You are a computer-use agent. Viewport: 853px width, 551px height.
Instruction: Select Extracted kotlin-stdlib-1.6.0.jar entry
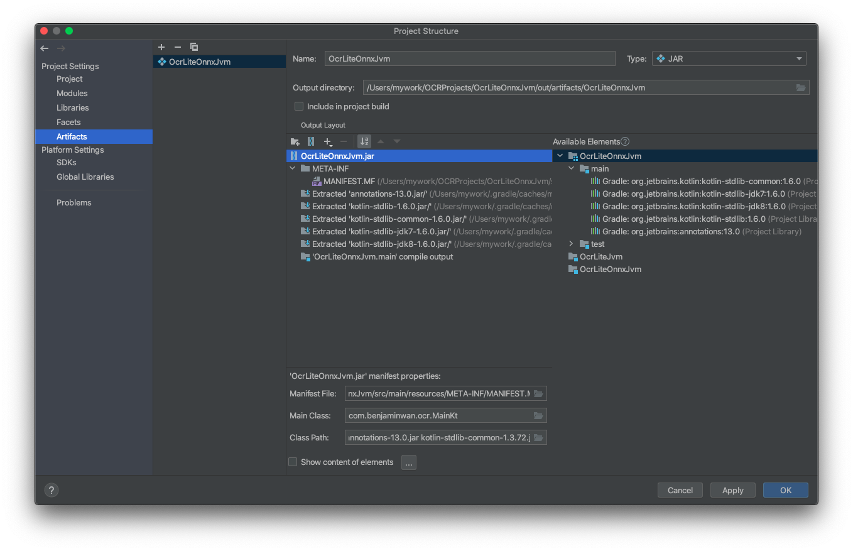tap(420, 206)
